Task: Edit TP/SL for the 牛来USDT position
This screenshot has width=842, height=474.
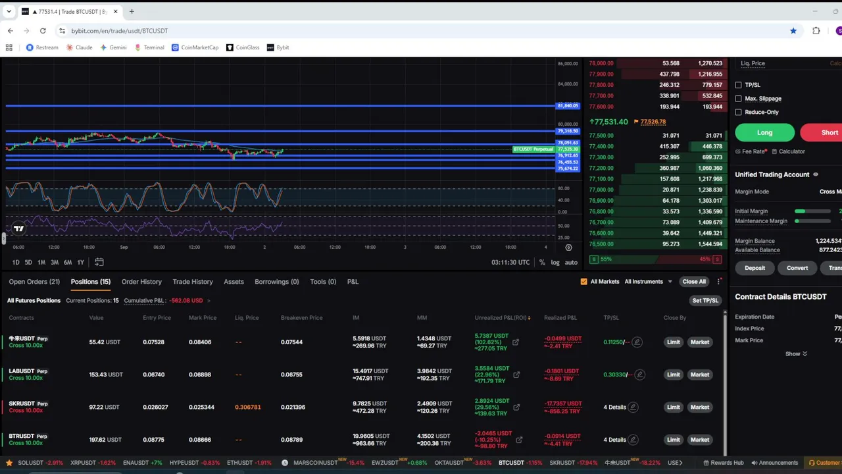Action: coord(637,342)
